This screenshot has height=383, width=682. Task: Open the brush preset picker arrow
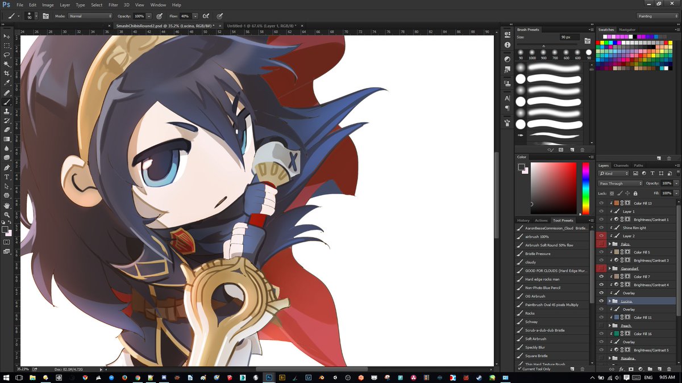point(36,16)
